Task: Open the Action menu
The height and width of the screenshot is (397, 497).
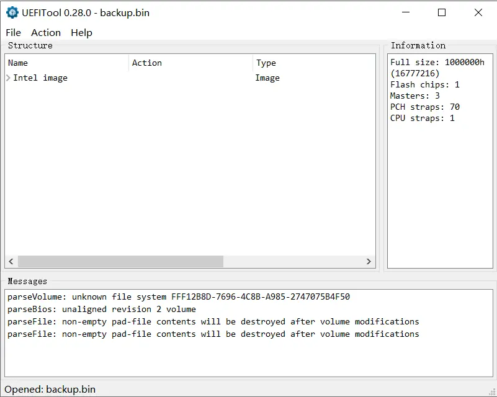Action: 46,33
